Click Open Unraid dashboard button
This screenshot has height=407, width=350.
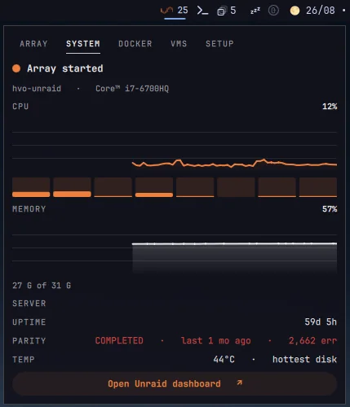coord(175,383)
